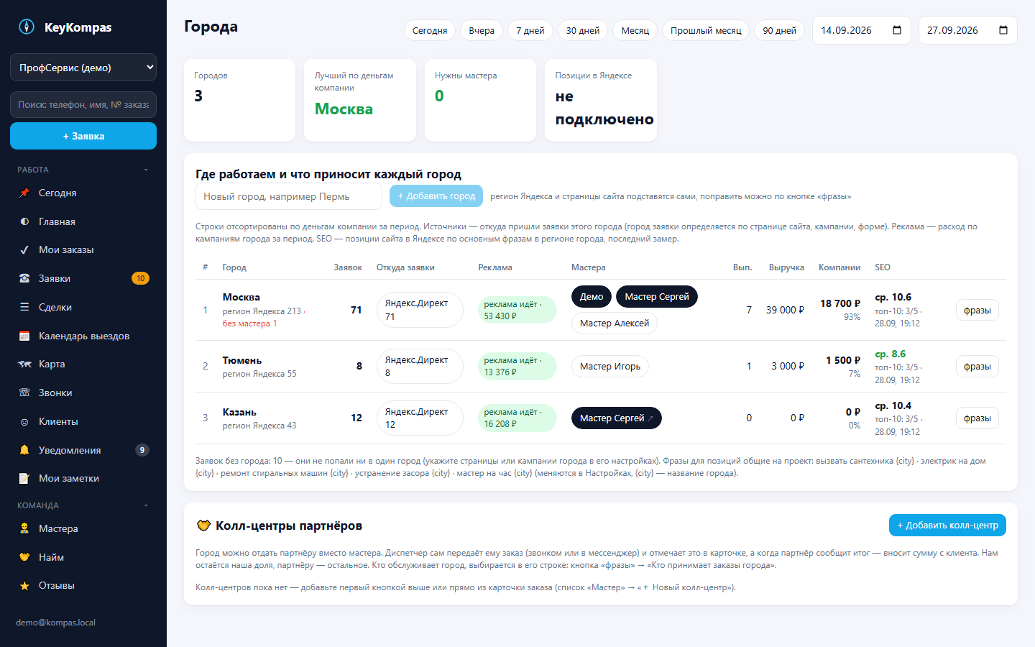Click the calendar icon for Календарь выездов
The image size is (1035, 647).
pyautogui.click(x=24, y=336)
